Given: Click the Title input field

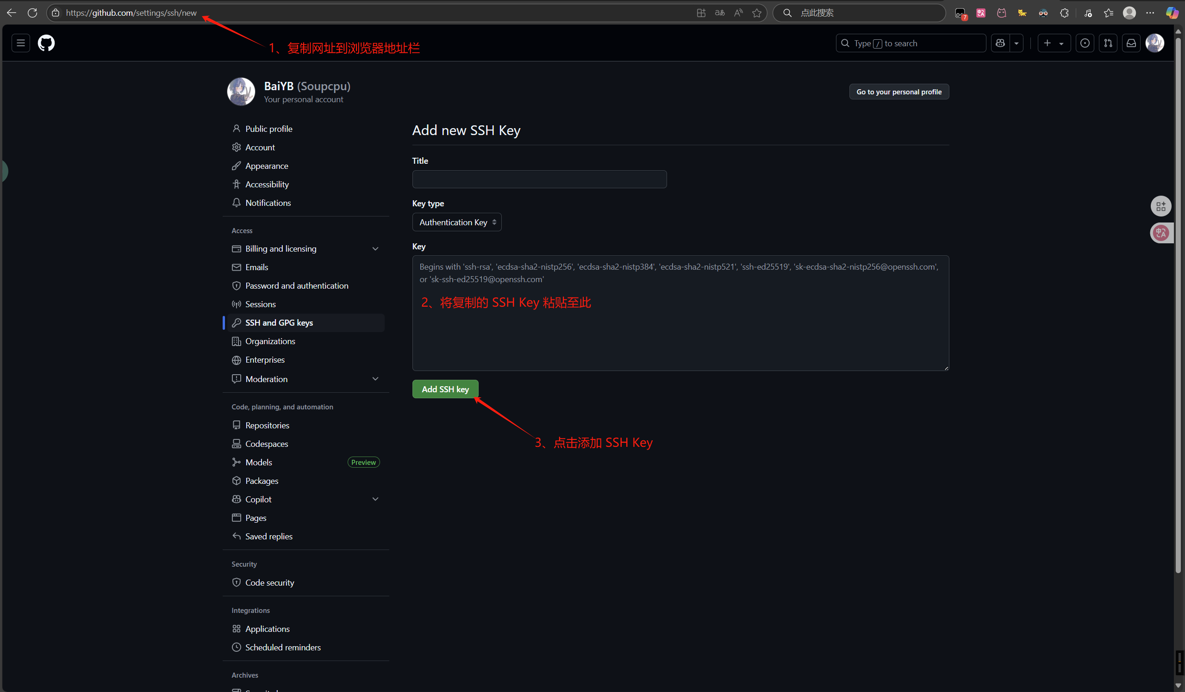Looking at the screenshot, I should pyautogui.click(x=539, y=179).
